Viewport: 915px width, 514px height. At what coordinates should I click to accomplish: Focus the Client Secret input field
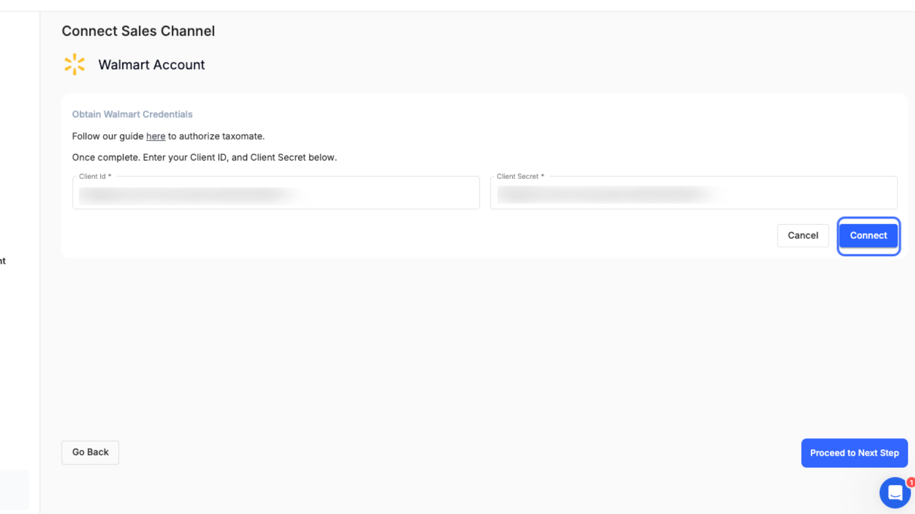693,193
